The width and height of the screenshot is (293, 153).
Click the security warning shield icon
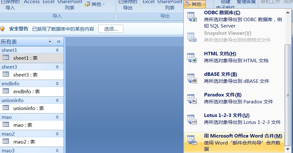[3, 29]
